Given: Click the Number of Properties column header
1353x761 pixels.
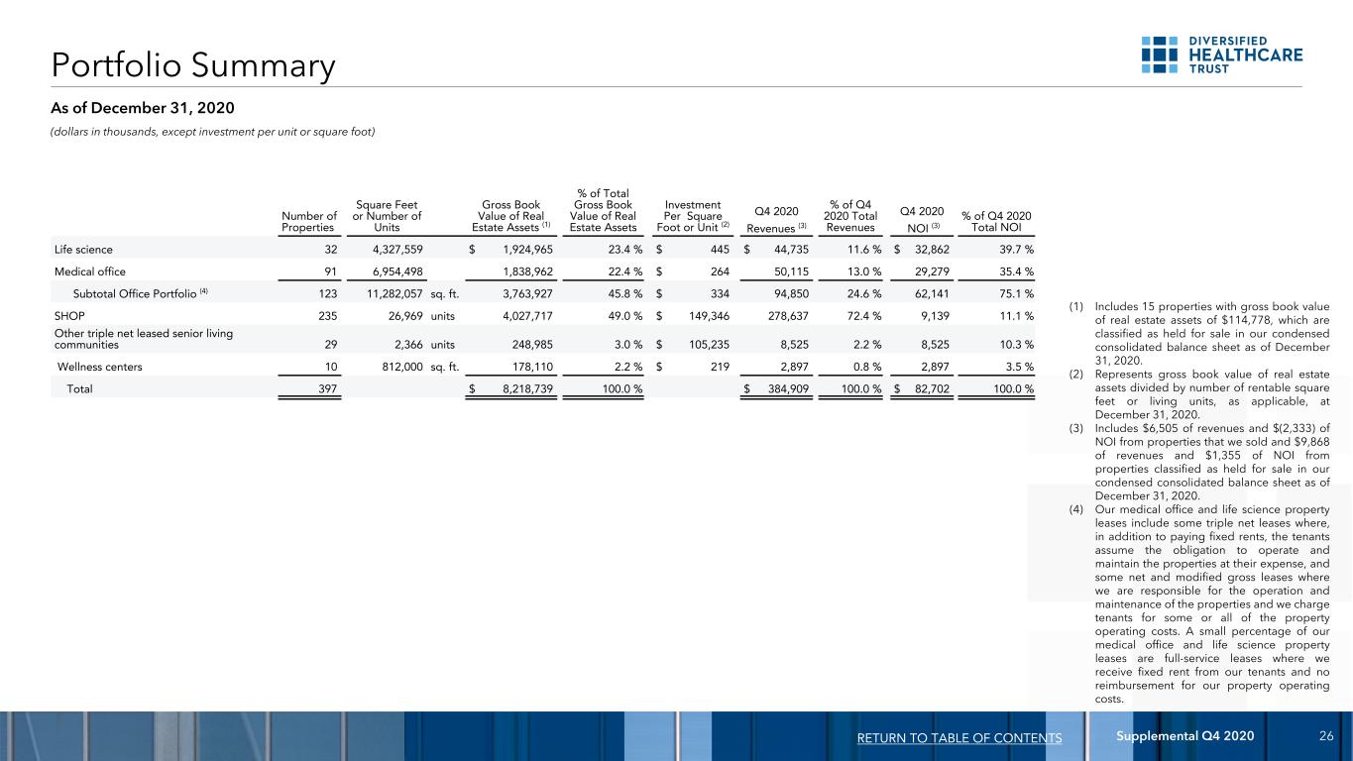Looking at the screenshot, I should point(309,222).
